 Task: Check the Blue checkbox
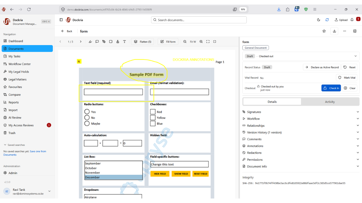(153, 123)
